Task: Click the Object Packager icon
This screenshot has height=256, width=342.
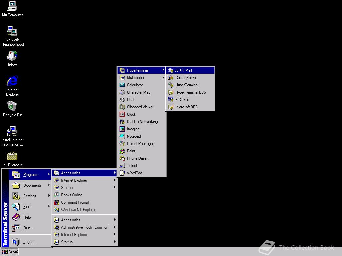Action: (122, 144)
